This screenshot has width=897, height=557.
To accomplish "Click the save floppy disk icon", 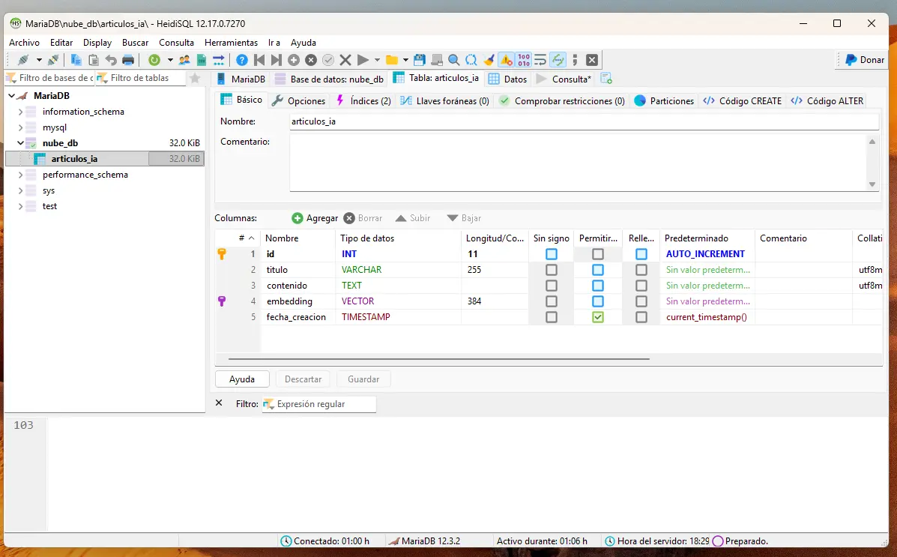I will coord(420,59).
